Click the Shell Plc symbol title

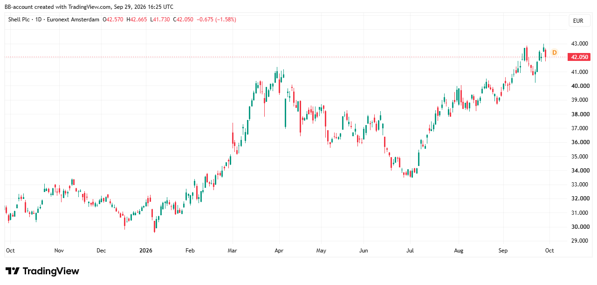19,20
